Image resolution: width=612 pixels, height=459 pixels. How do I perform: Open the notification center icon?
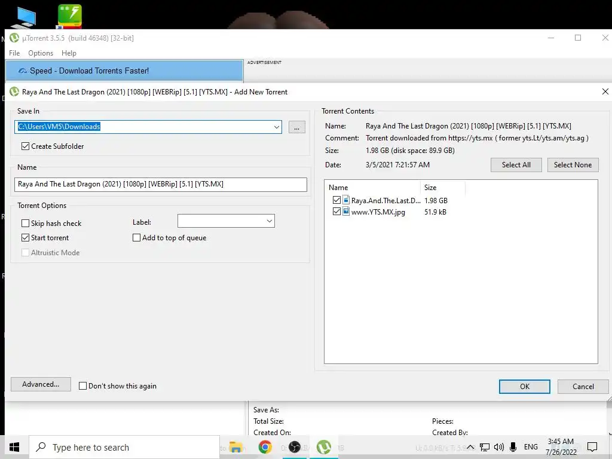[592, 447]
